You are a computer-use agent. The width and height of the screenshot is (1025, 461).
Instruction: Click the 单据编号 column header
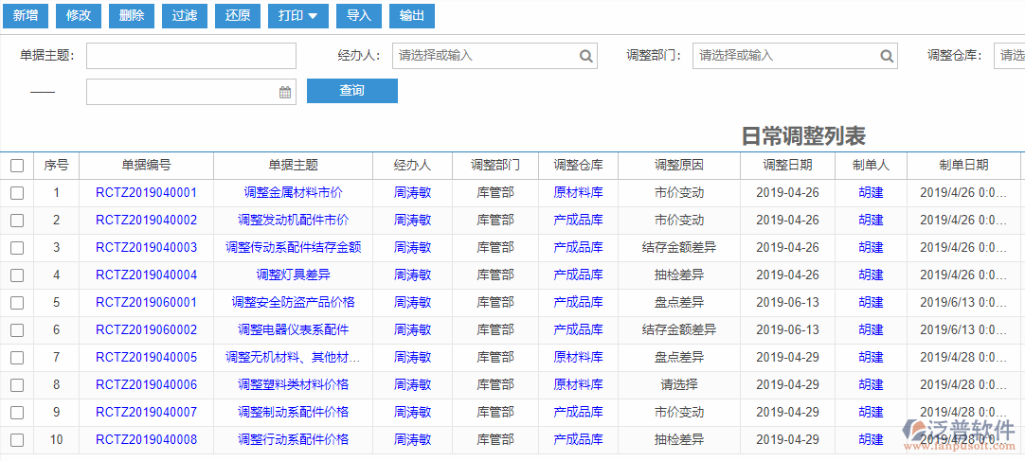pos(146,165)
